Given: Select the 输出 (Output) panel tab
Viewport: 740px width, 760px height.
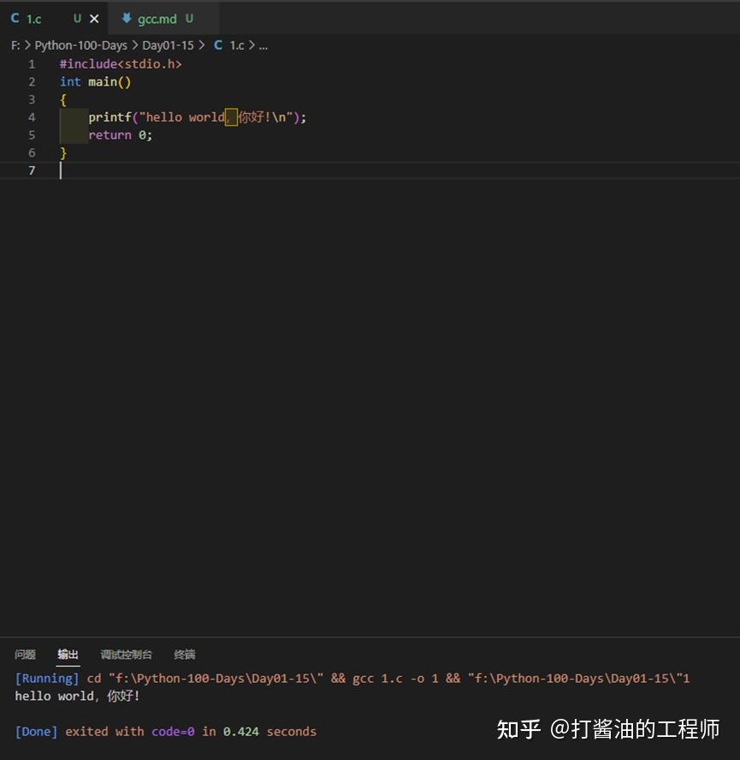Looking at the screenshot, I should (68, 654).
